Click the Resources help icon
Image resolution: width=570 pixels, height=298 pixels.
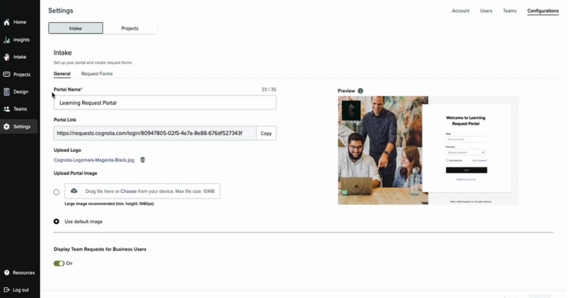coord(7,273)
